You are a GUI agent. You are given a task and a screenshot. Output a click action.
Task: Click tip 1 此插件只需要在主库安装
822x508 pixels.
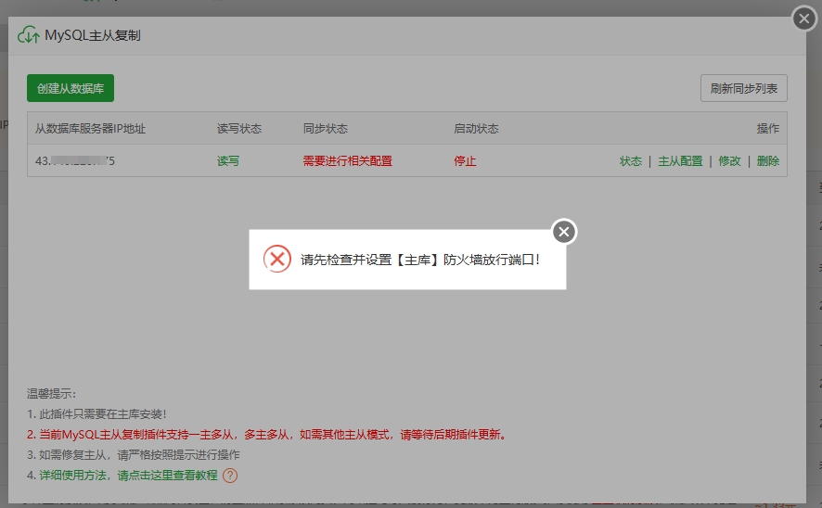pyautogui.click(x=96, y=413)
